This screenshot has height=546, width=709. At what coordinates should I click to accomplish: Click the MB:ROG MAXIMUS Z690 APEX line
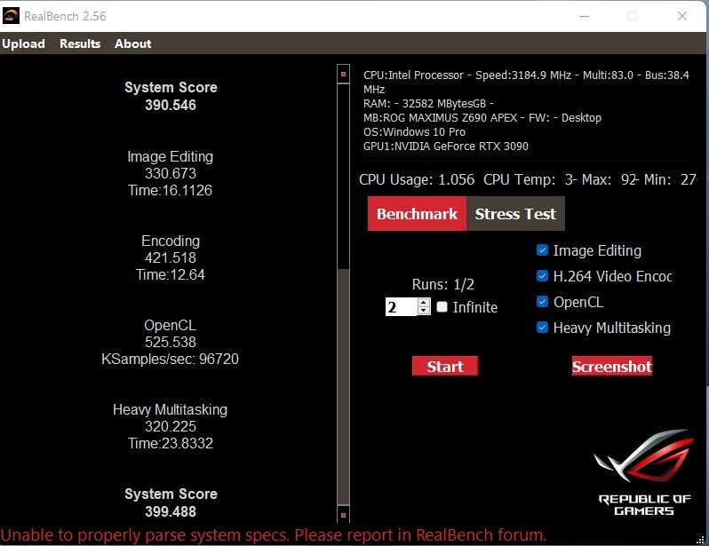click(482, 117)
